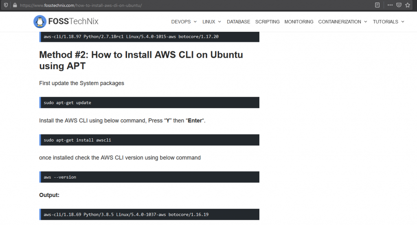The height and width of the screenshot is (225, 417).
Task: Expand the LINUX dropdown chevron
Action: 219,22
